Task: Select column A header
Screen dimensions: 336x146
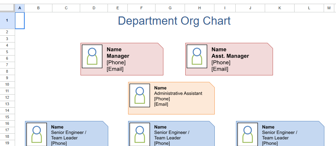Action: (x=20, y=8)
